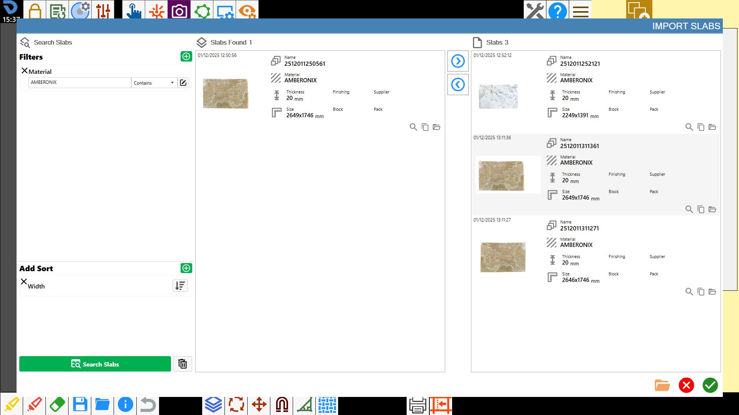Select the found slab 2512011250561 thumbnail
Image resolution: width=739 pixels, height=415 pixels.
click(x=226, y=93)
